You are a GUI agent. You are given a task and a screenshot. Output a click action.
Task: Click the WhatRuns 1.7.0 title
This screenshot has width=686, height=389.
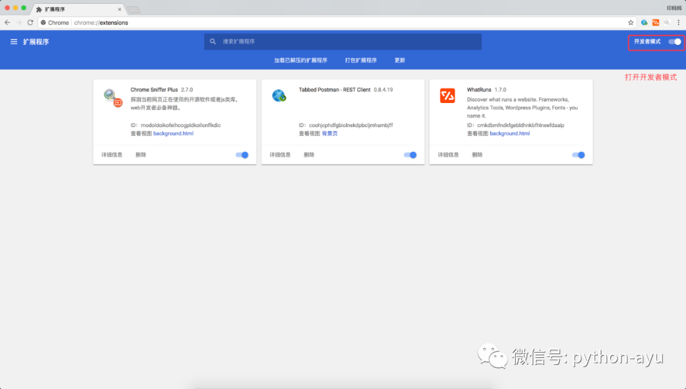487,90
